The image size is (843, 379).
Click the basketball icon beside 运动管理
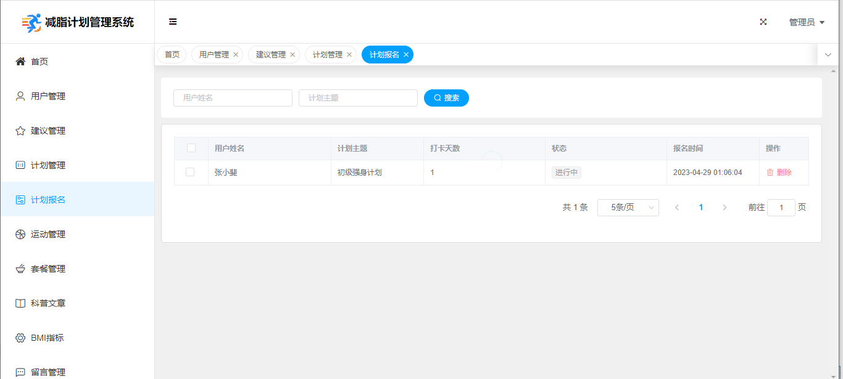coord(20,234)
